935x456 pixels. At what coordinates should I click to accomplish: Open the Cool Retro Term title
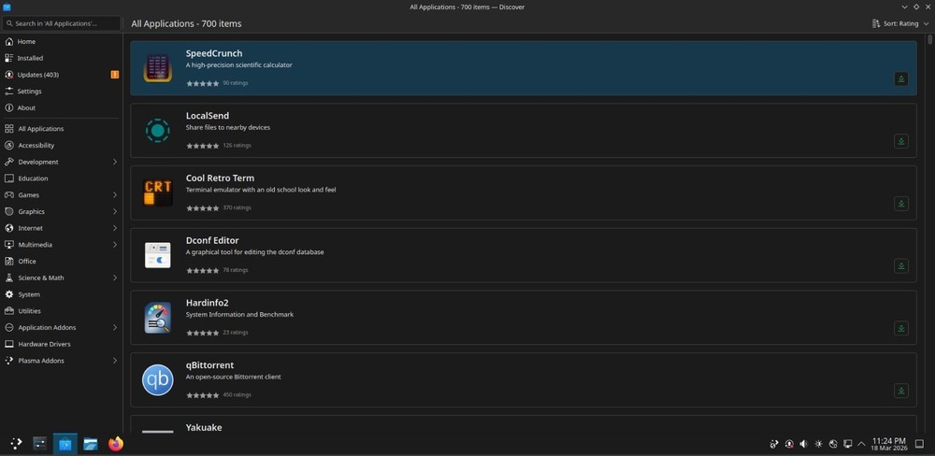[x=220, y=178]
